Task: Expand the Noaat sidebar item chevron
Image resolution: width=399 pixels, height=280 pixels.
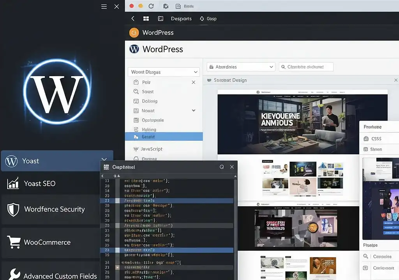Action: [x=194, y=110]
